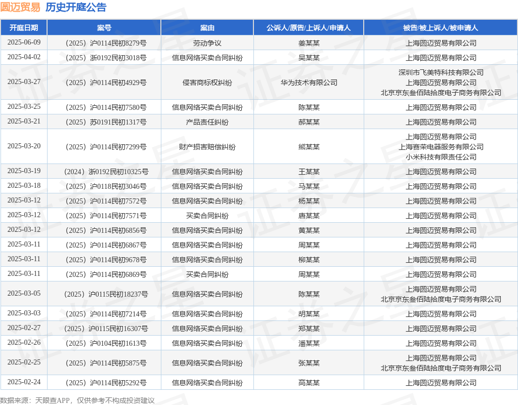Click the 被告/被上诉人/被申请人 header
The image size is (518, 405).
[x=441, y=28]
